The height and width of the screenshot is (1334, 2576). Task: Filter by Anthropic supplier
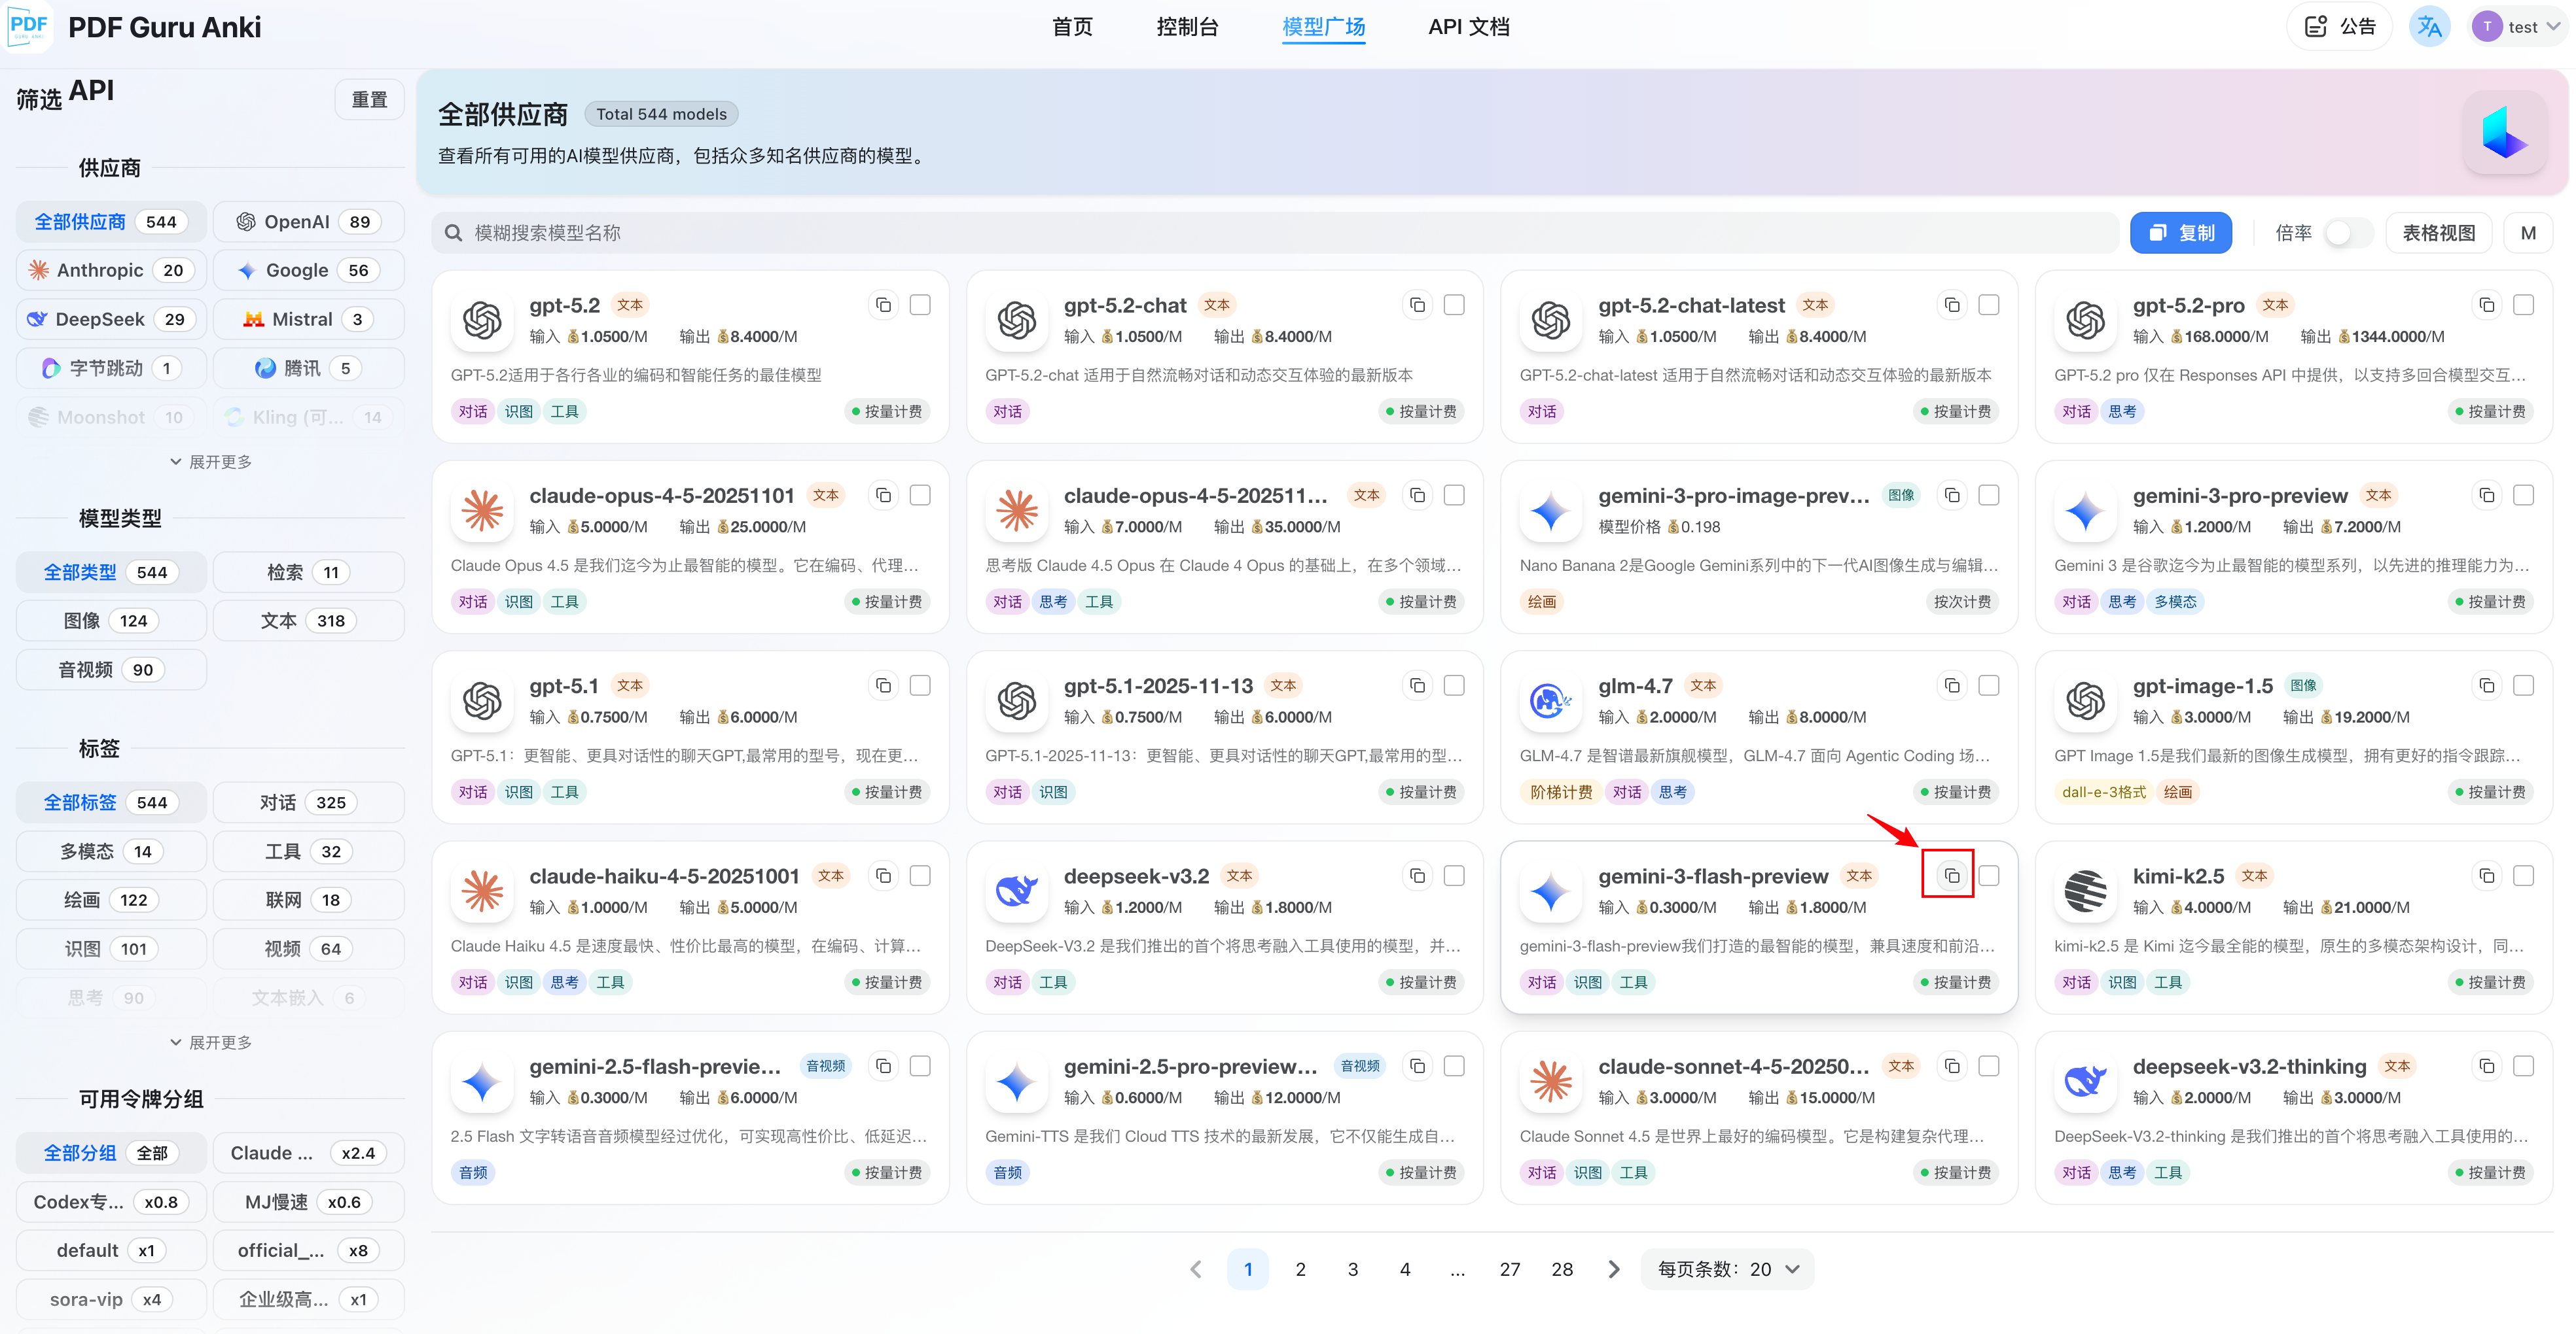(x=110, y=270)
